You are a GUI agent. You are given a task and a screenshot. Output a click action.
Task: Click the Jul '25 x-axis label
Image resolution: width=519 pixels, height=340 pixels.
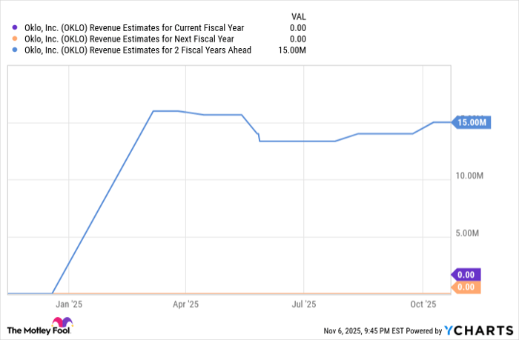pos(304,304)
